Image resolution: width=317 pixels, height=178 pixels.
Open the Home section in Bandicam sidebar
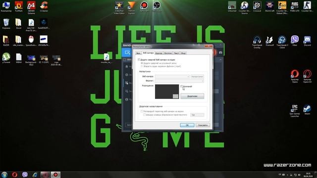click(127, 67)
